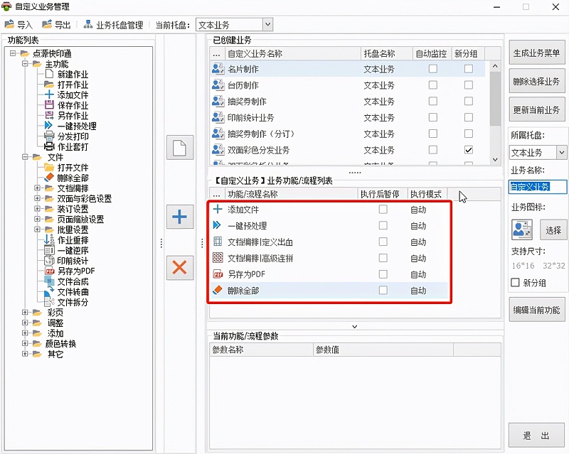Check the 新分组 option in right panel

(515, 283)
